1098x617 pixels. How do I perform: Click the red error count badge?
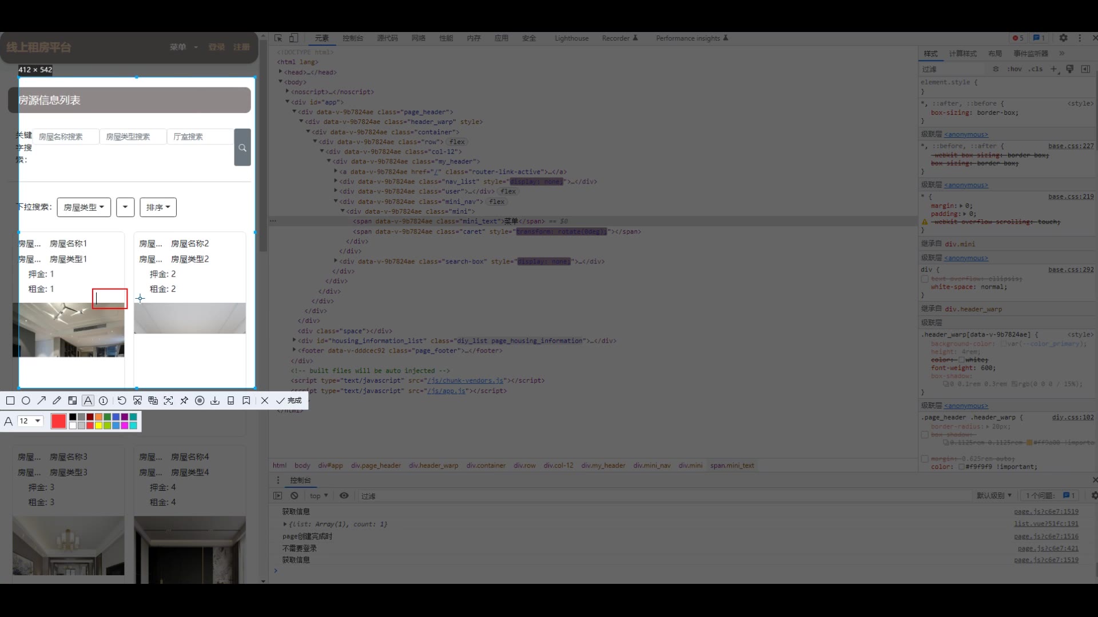(x=1018, y=38)
